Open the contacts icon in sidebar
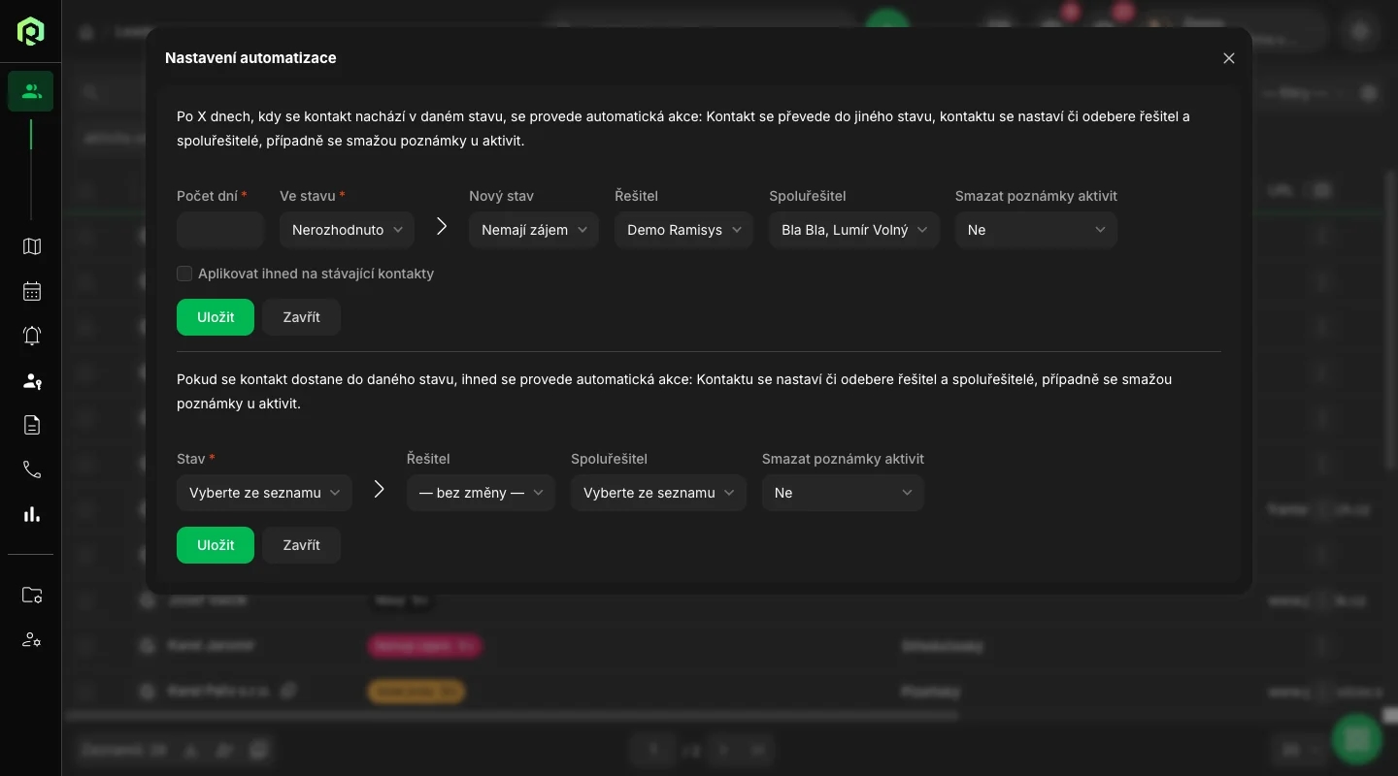Viewport: 1398px width, 776px height. pos(31,91)
